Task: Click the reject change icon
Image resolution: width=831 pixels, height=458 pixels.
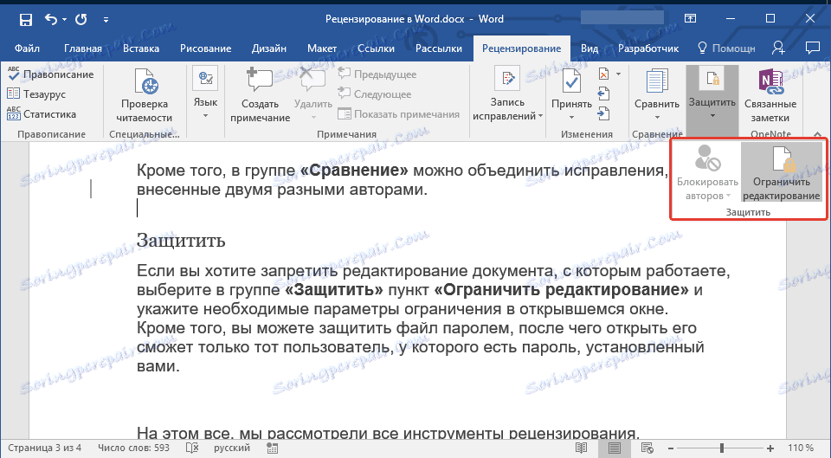Action: 603,74
